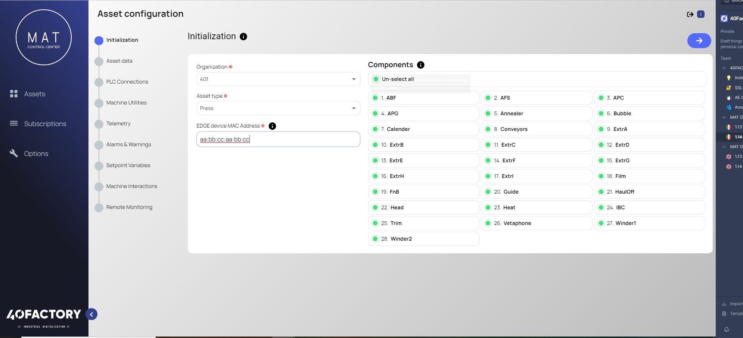This screenshot has width=743, height=338.
Task: Click the notification bell icon
Action: (727, 329)
